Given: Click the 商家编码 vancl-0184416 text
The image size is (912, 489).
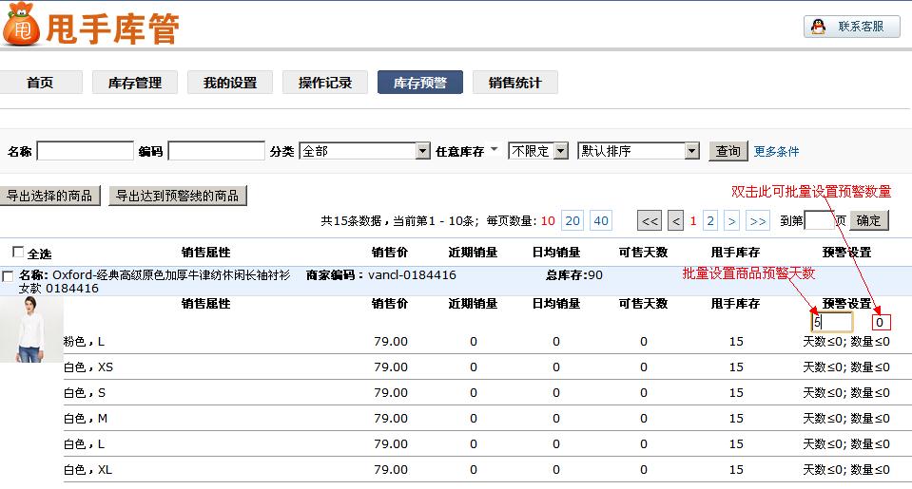Looking at the screenshot, I should tap(381, 274).
